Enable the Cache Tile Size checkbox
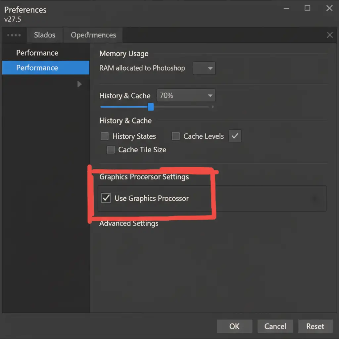 coord(111,150)
